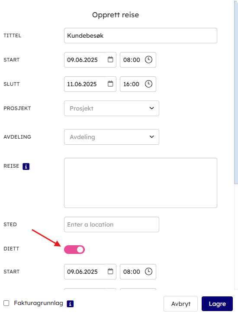Open clock picker for 16:00 end time
This screenshot has height=315, width=238.
point(148,84)
